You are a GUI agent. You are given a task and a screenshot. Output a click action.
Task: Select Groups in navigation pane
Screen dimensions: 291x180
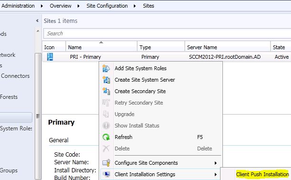[9, 170]
